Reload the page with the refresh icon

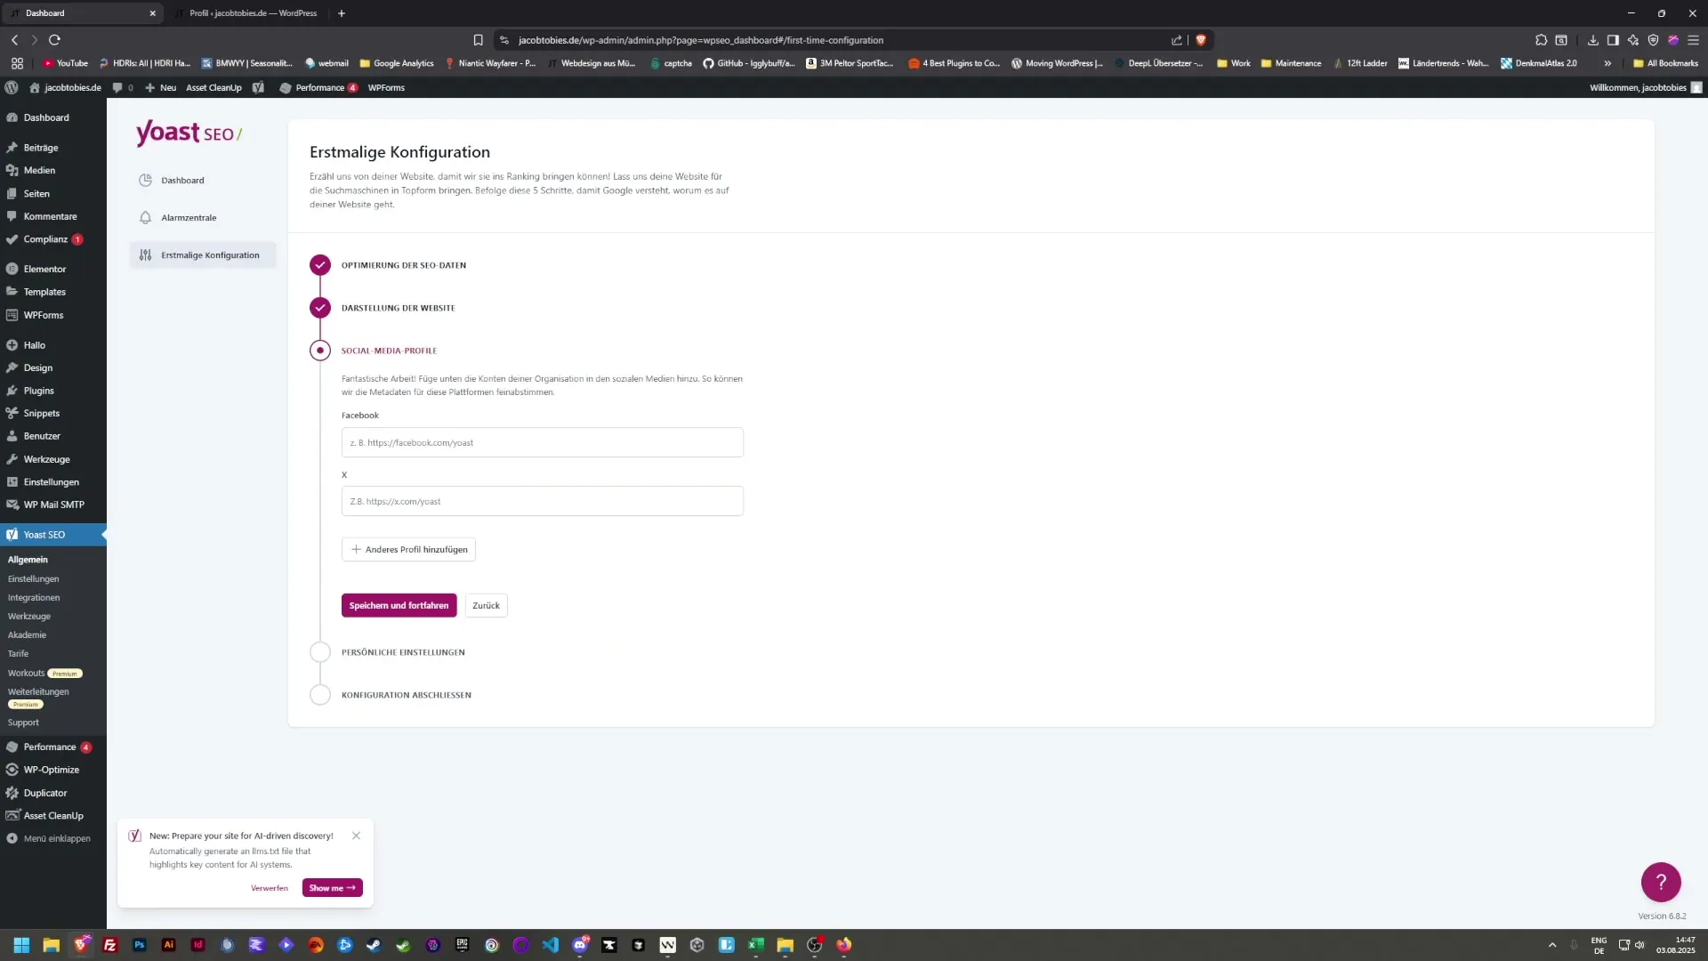(x=54, y=40)
